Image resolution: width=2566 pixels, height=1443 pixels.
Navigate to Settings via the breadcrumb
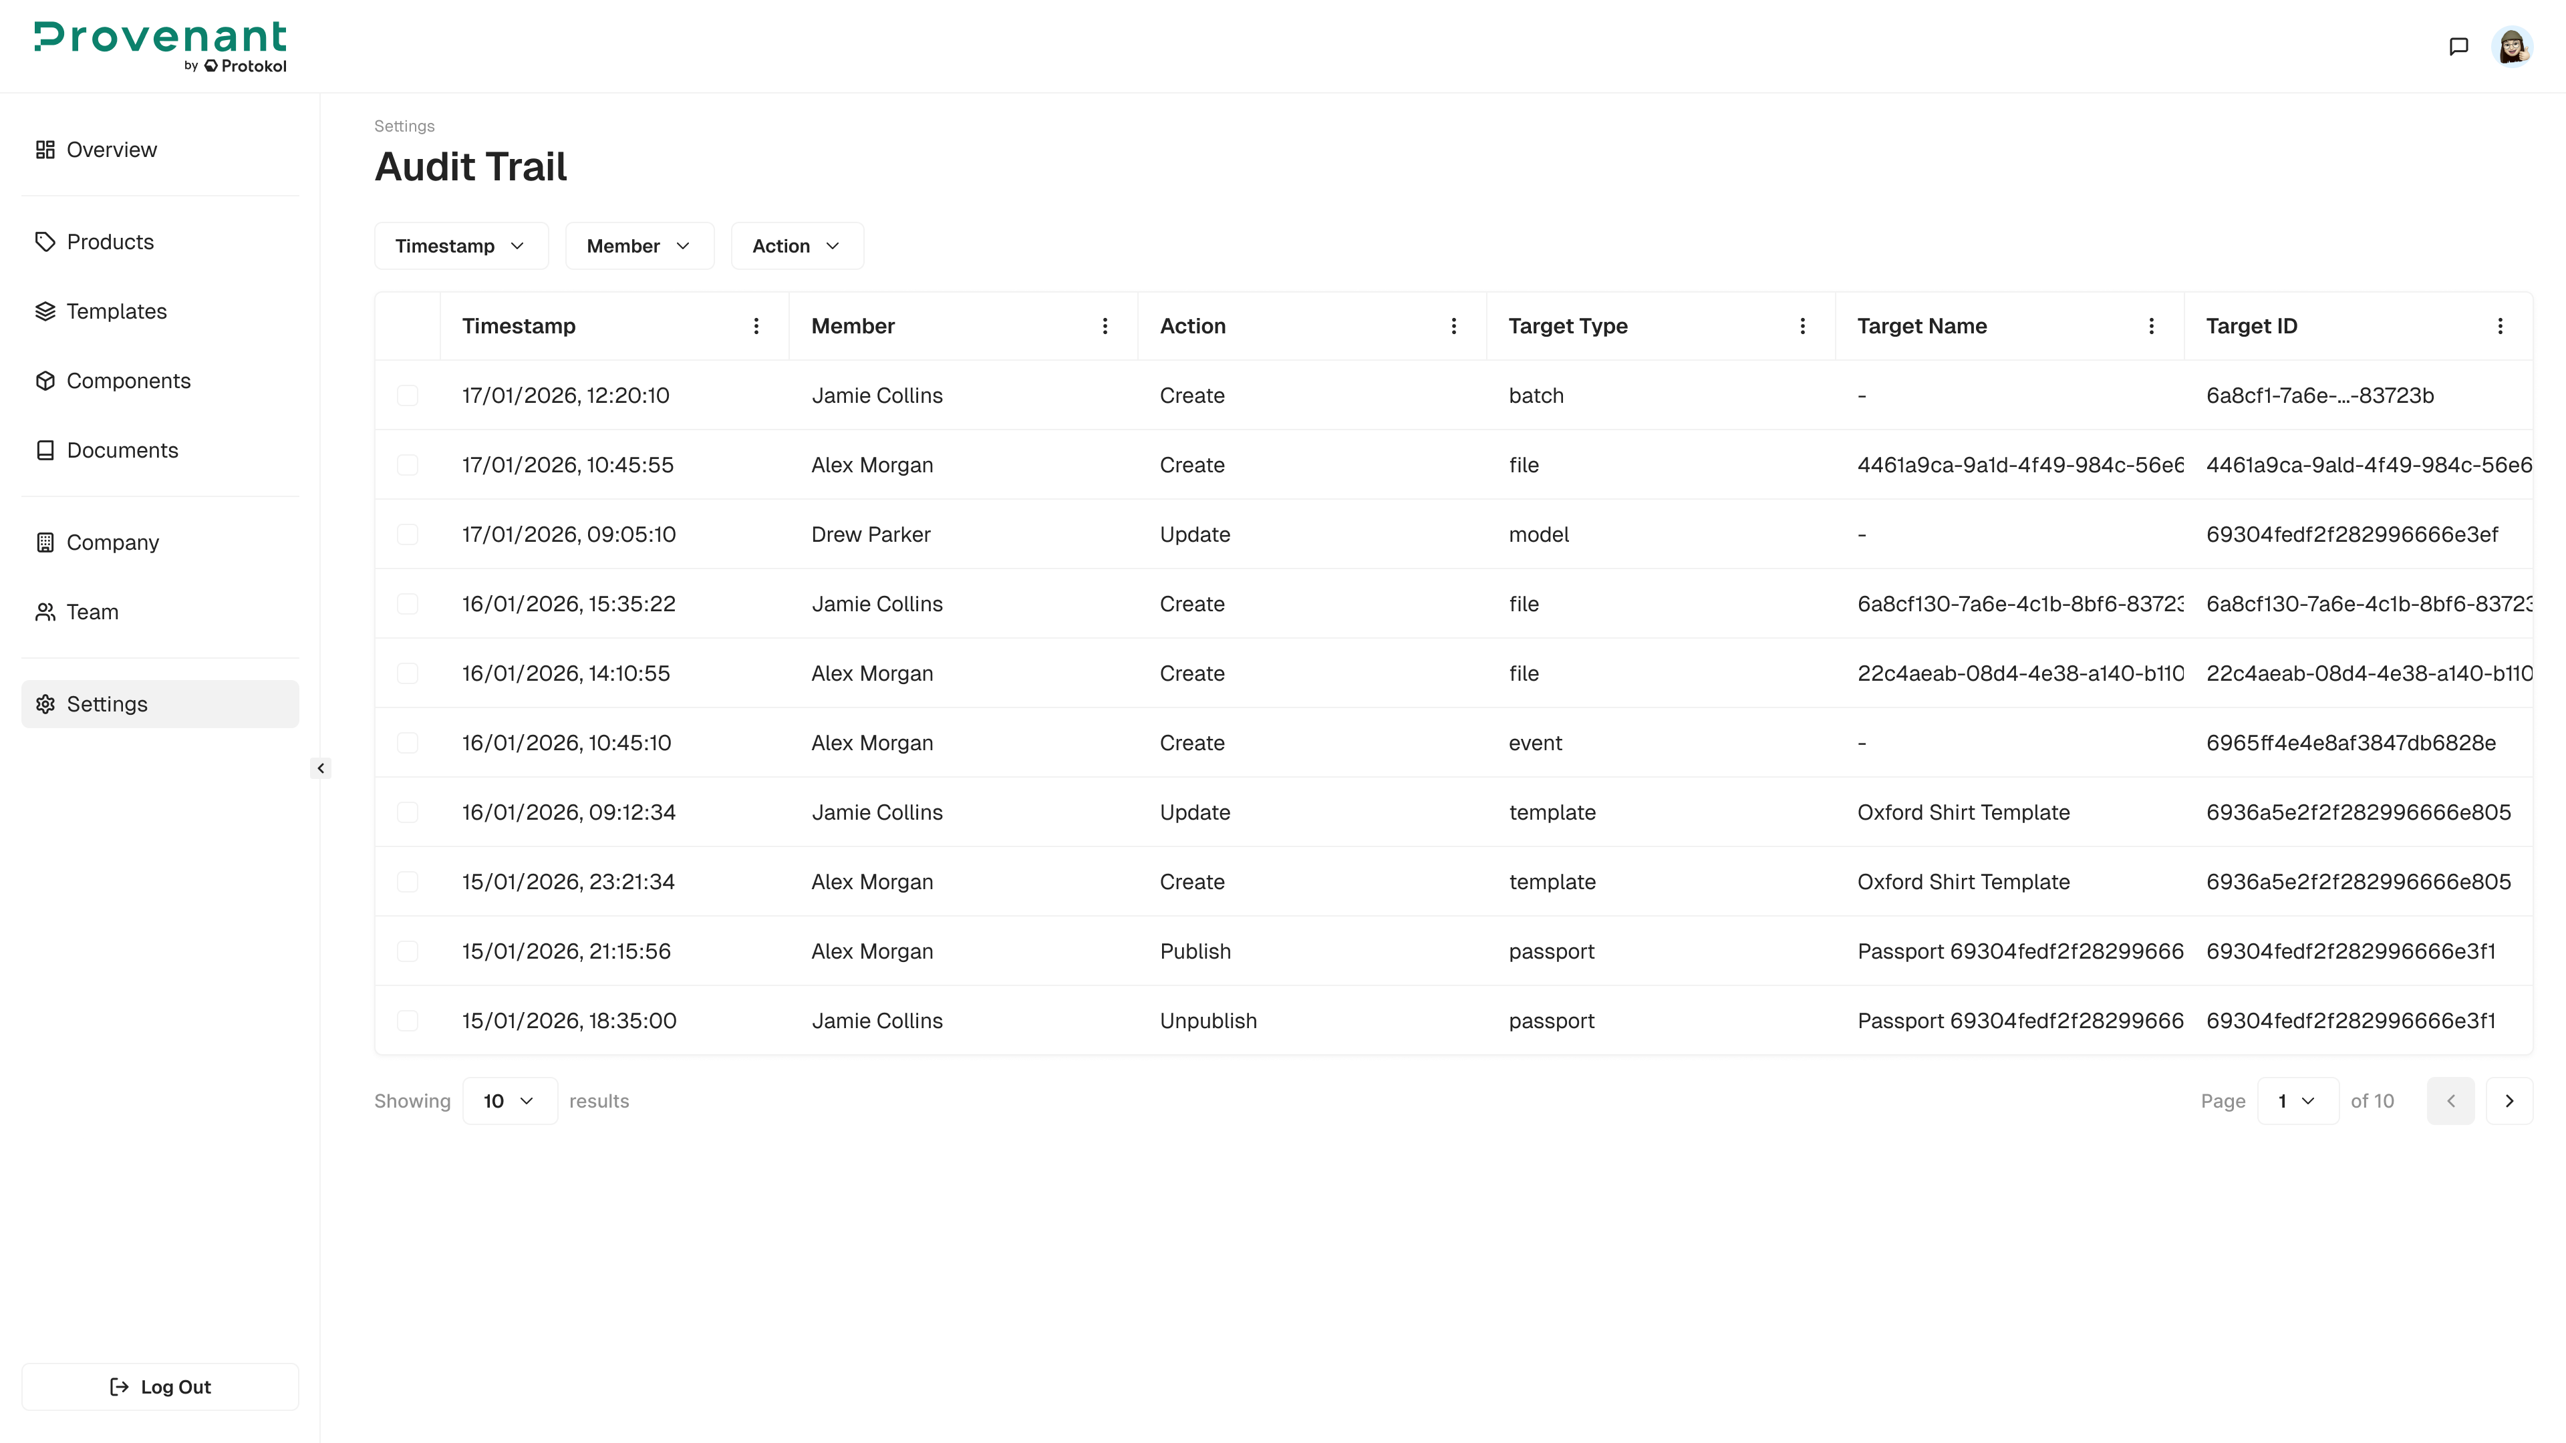[x=404, y=126]
